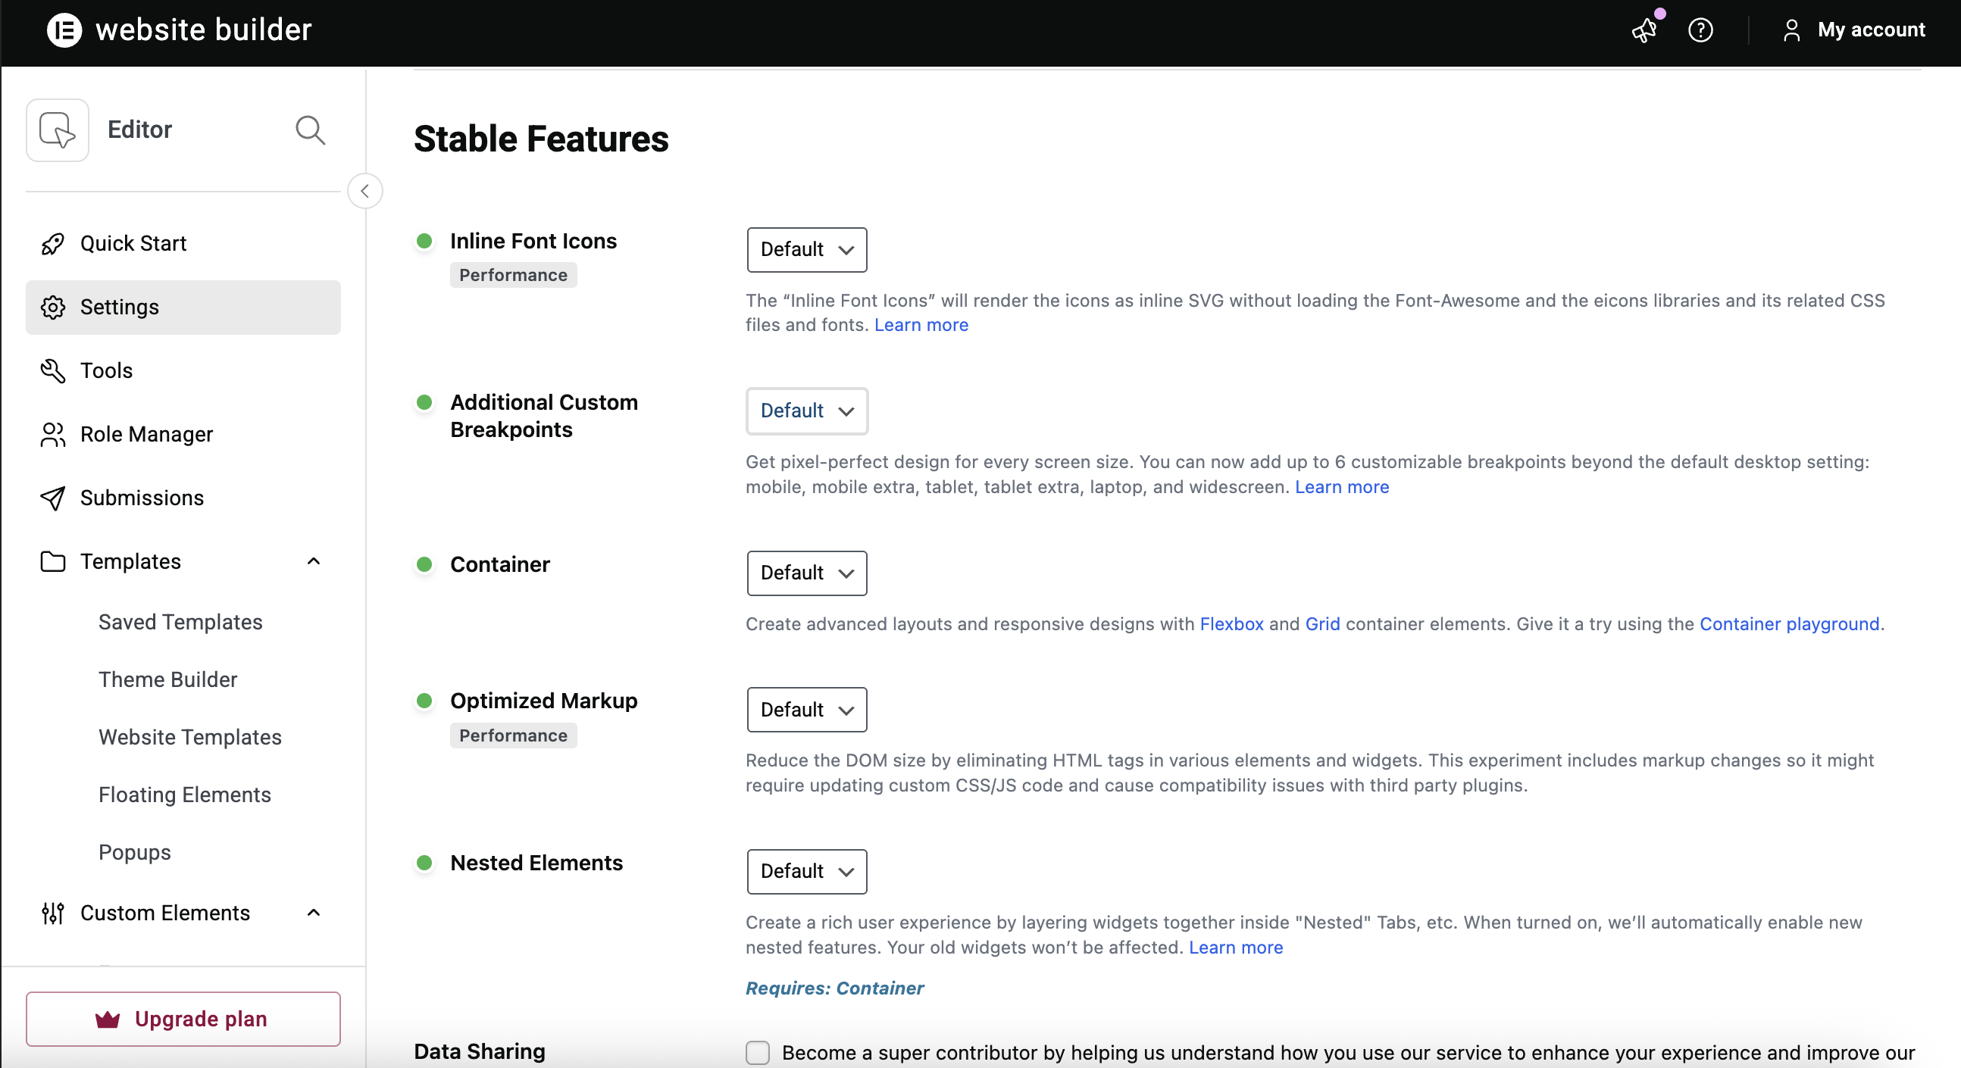The image size is (1961, 1068).
Task: Click the Tools wrench icon
Action: click(x=52, y=370)
